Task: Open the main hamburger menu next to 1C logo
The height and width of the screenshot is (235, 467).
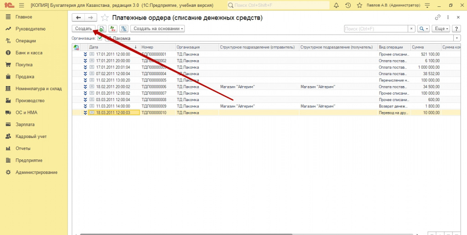Action: 21,5
